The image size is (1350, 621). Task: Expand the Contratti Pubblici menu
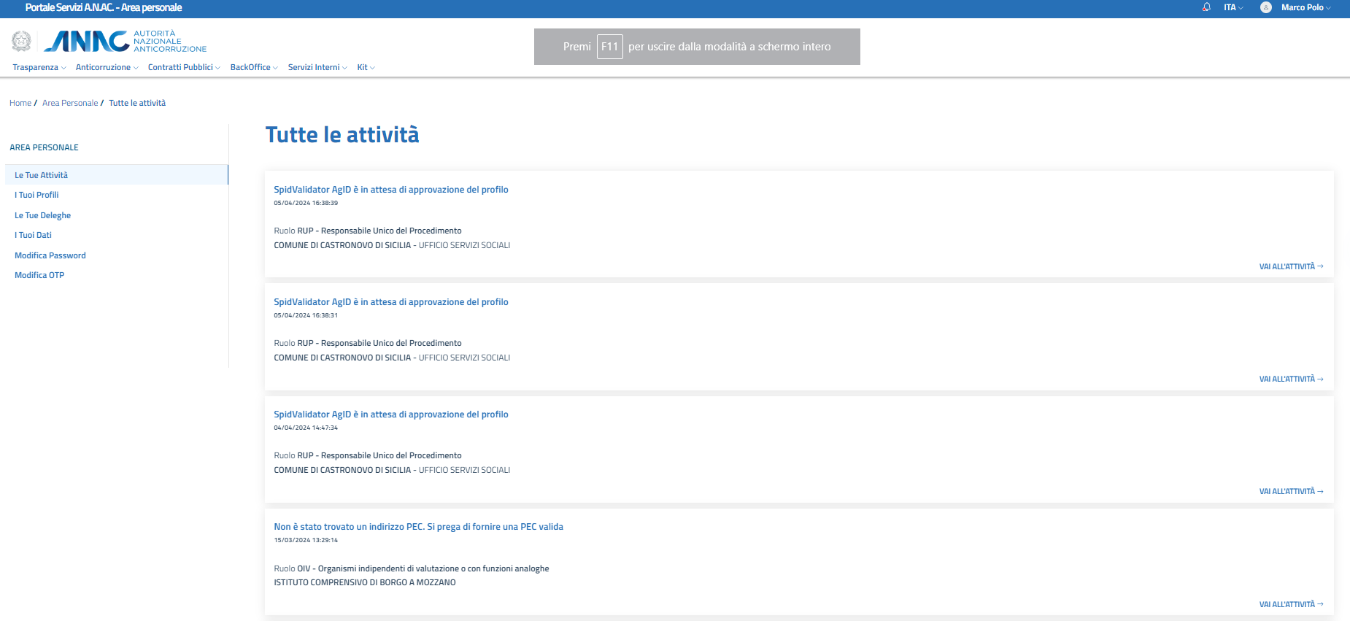click(x=184, y=67)
